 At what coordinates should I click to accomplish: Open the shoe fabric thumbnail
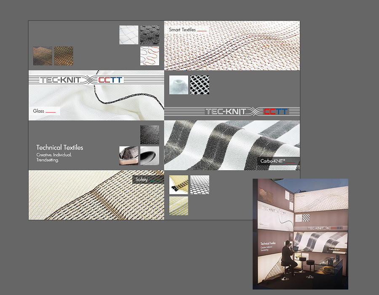(128, 155)
